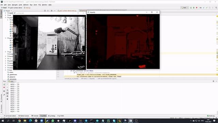This screenshot has height=123, width=218.
Task: Click the layout icon in Run panel sidebar
Action: [4, 91]
